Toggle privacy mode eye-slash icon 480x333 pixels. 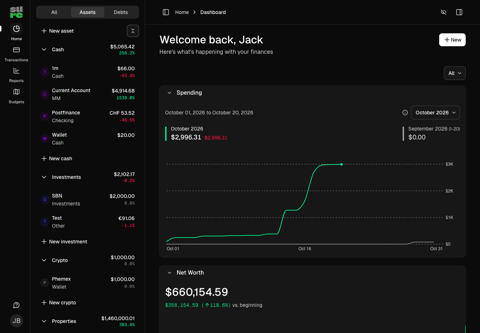click(x=443, y=12)
